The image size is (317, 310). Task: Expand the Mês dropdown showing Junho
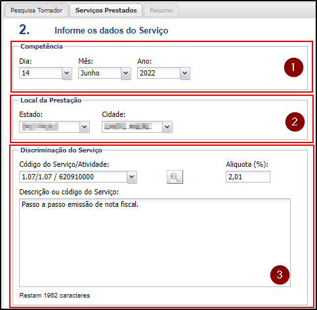tap(126, 74)
